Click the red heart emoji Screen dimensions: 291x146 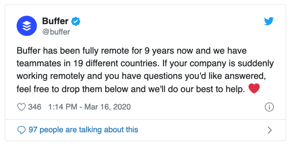[254, 88]
